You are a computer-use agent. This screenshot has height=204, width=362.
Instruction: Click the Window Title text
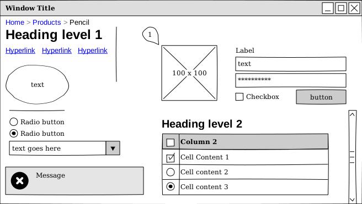pyautogui.click(x=30, y=8)
